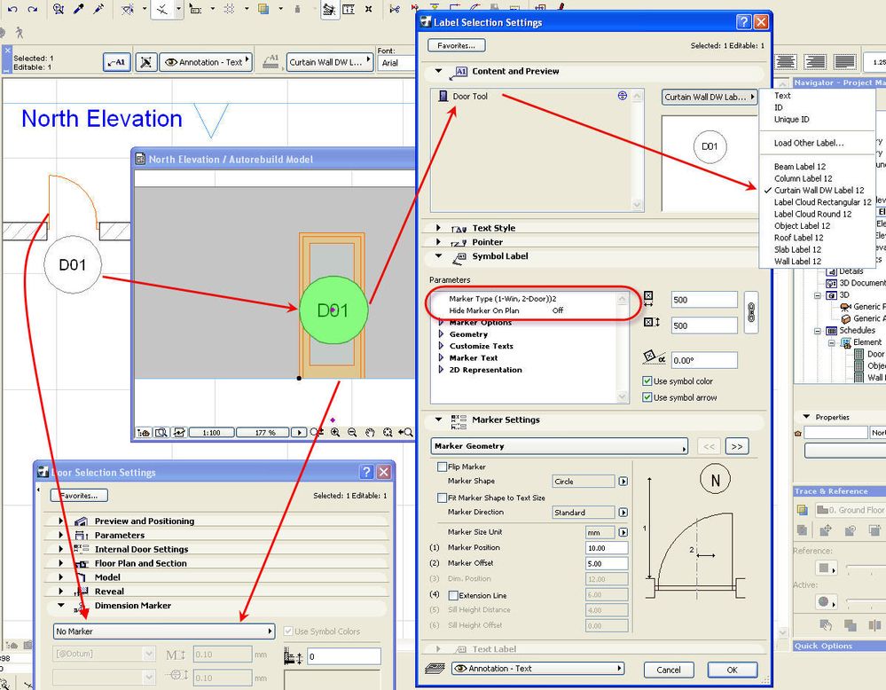Click Move Reference icon in Trace & Reference
Viewport: 886px width, 690px height.
tap(826, 529)
